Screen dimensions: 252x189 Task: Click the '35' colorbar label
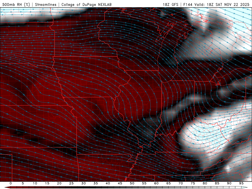pos(96,183)
